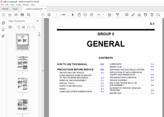164x117 pixels.
Task: Follow the PRECAUTIONS BEFORE SERVICE 0-2 link
Action: coord(102,70)
